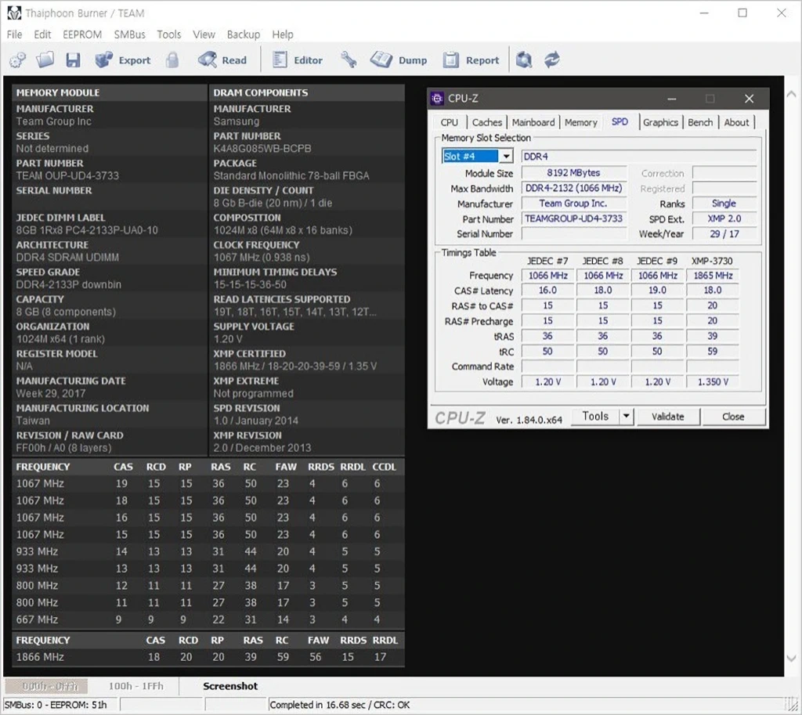Click the padlock write-protection icon

pyautogui.click(x=172, y=60)
